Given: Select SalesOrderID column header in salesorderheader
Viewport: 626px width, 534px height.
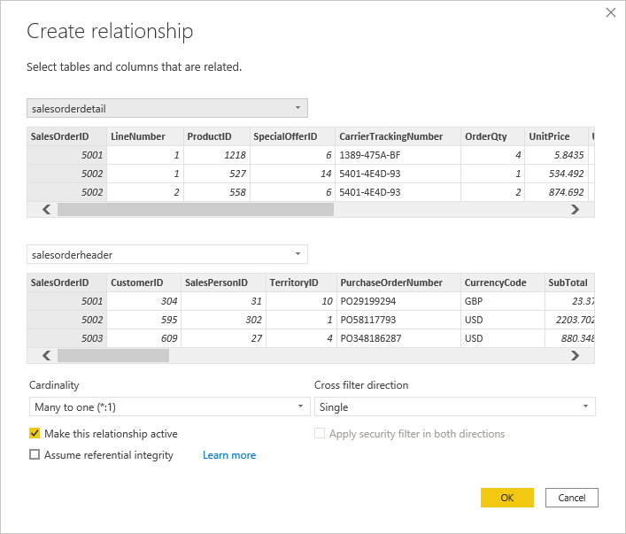Looking at the screenshot, I should (x=60, y=282).
